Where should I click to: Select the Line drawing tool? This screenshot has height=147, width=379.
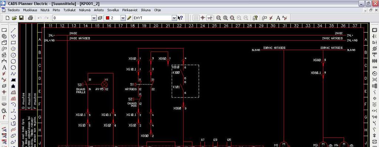point(14,30)
